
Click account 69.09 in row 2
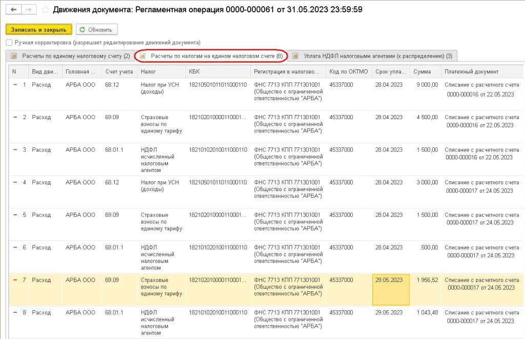tap(112, 117)
